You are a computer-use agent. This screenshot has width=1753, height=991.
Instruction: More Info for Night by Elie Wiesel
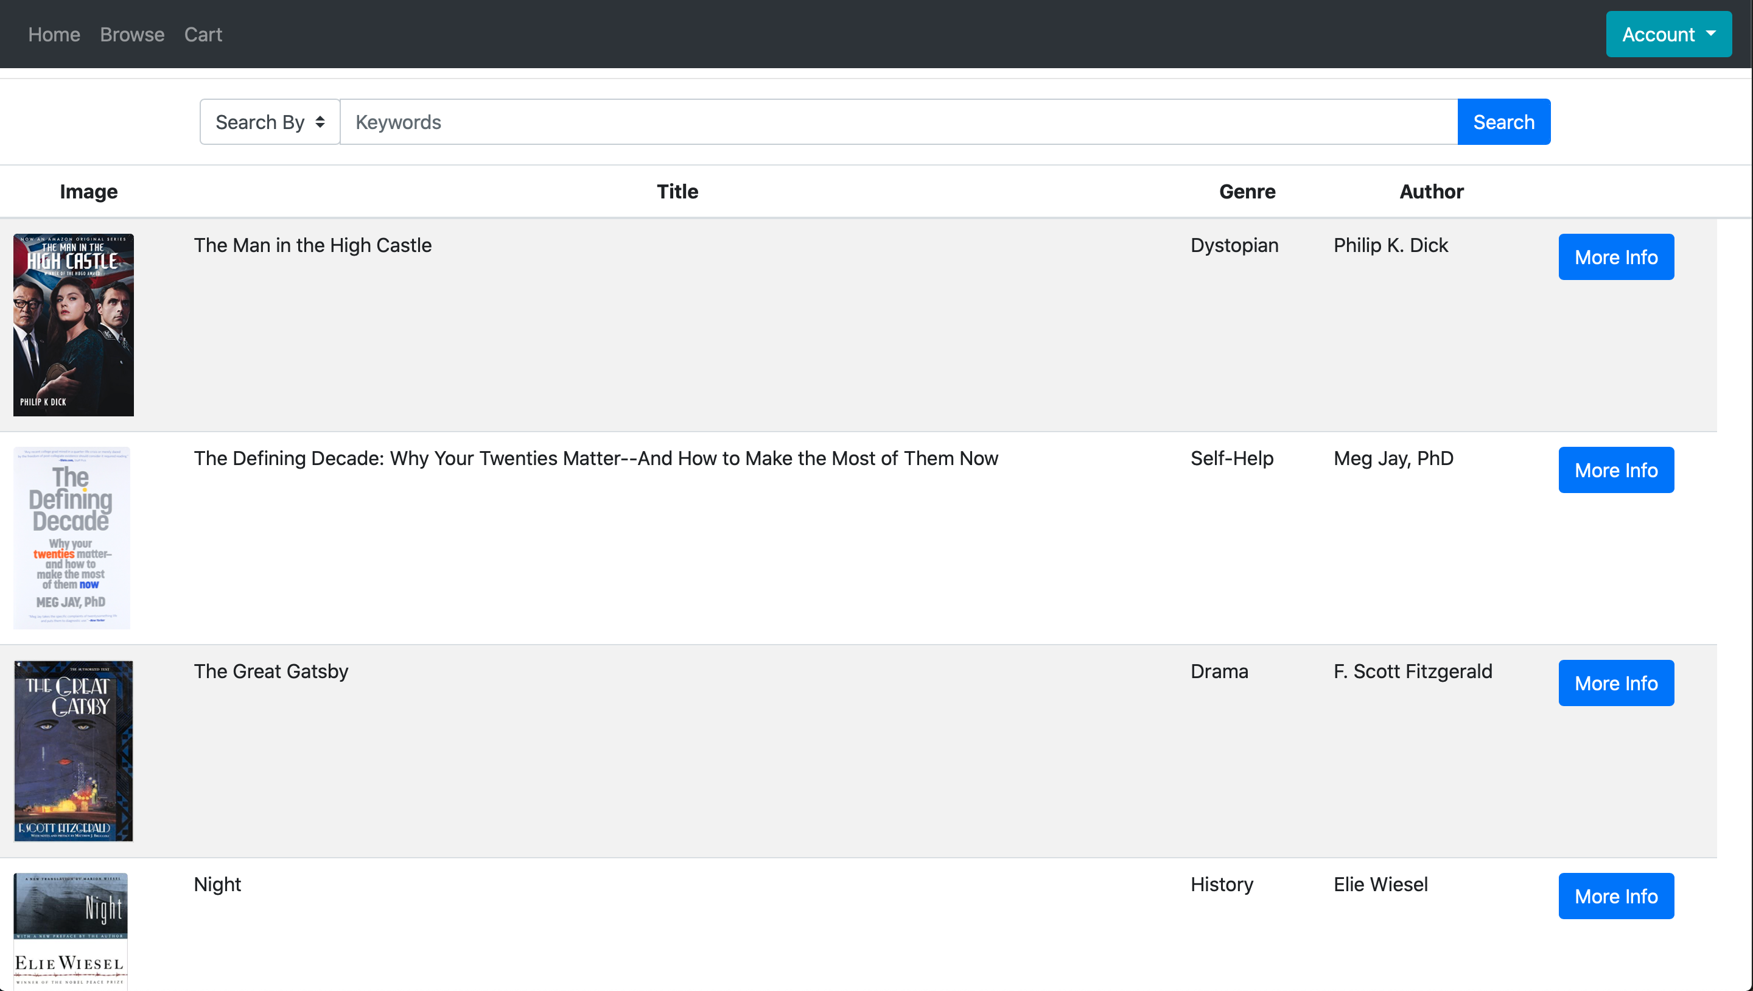tap(1615, 895)
